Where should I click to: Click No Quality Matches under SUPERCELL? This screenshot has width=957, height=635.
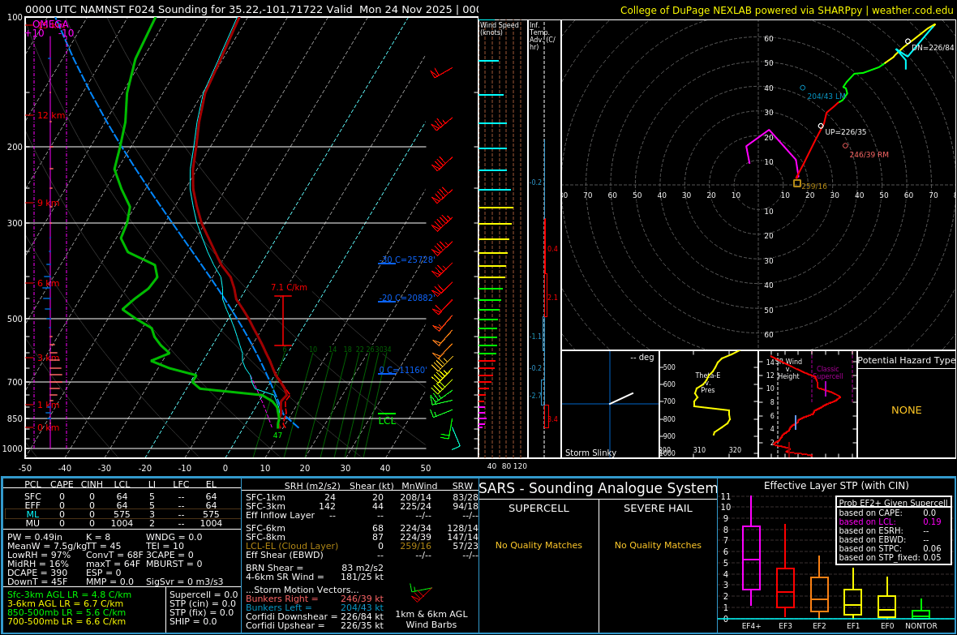coord(539,545)
